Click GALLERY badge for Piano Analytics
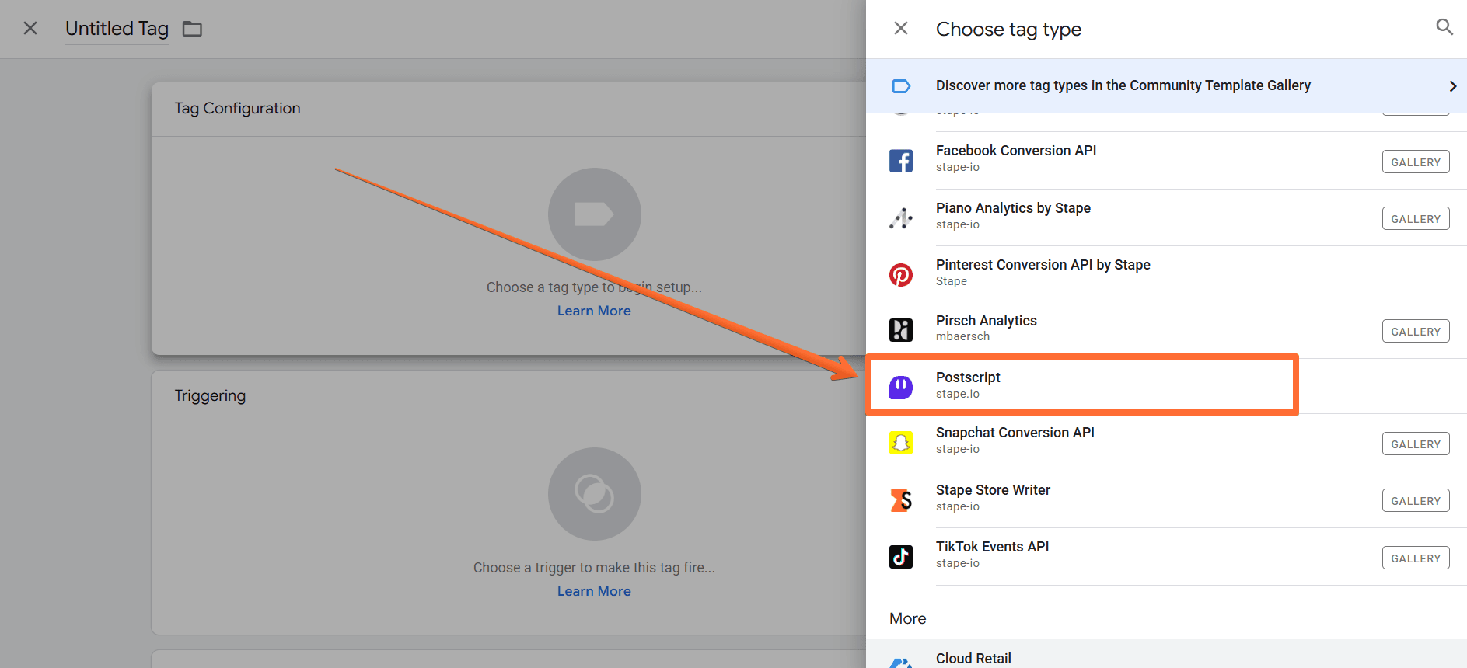The height and width of the screenshot is (668, 1467). click(1416, 218)
